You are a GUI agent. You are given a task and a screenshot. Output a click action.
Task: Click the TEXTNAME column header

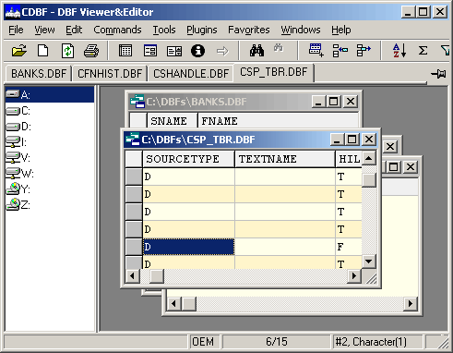(x=285, y=159)
